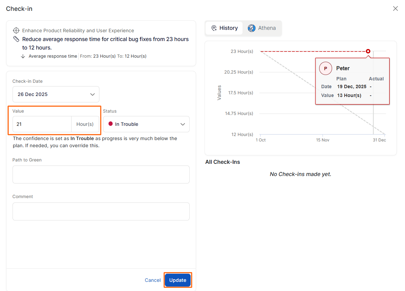Screen dimensions: 405x291
Task: Click the Actual column header in tooltip
Action: [x=376, y=79]
